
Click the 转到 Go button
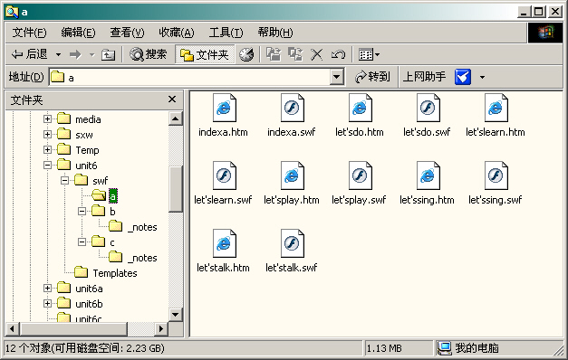coord(372,77)
